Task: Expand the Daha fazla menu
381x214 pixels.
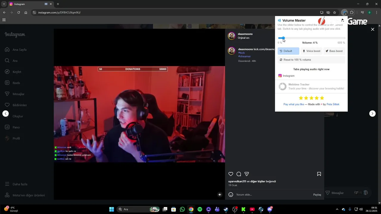Action: (16, 184)
